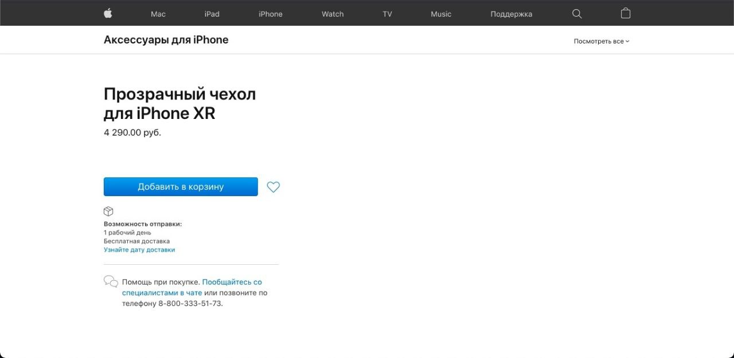Select TV in navigation bar
Viewport: 734px width, 358px height.
388,14
